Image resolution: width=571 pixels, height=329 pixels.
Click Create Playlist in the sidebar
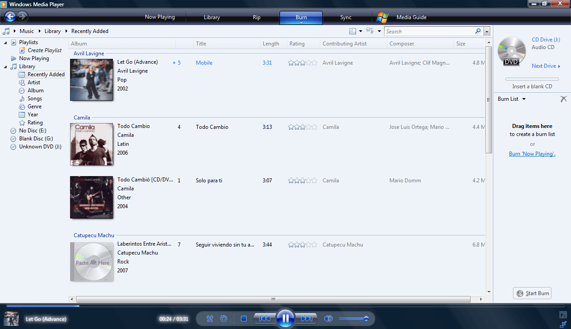point(45,50)
